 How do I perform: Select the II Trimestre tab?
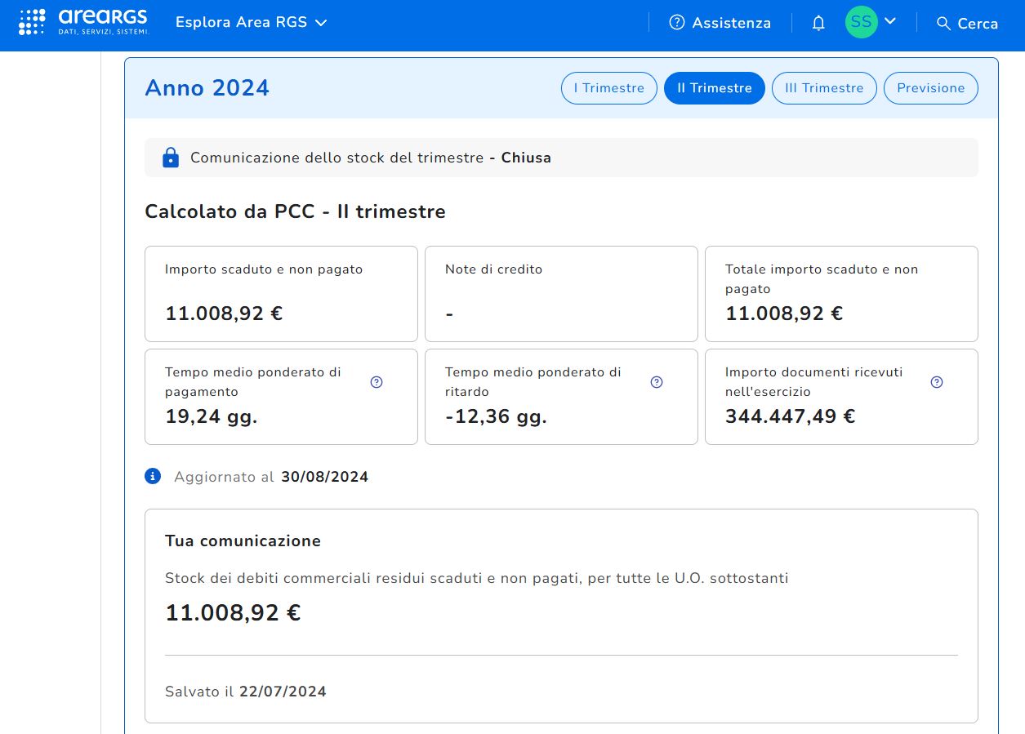(x=714, y=88)
